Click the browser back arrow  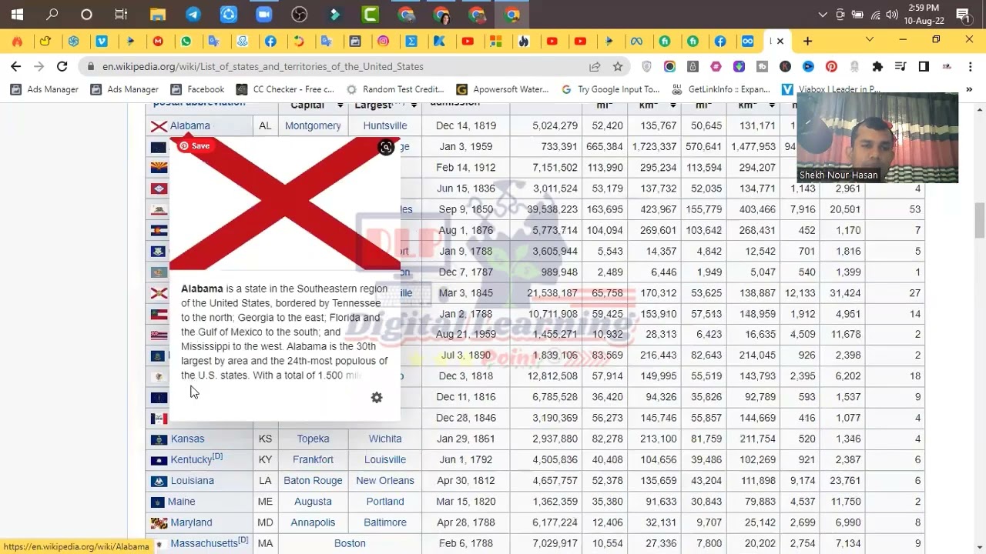15,67
